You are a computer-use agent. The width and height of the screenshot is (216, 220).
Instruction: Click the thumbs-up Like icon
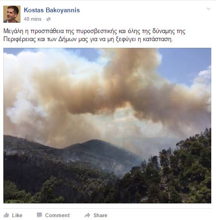point(6,215)
